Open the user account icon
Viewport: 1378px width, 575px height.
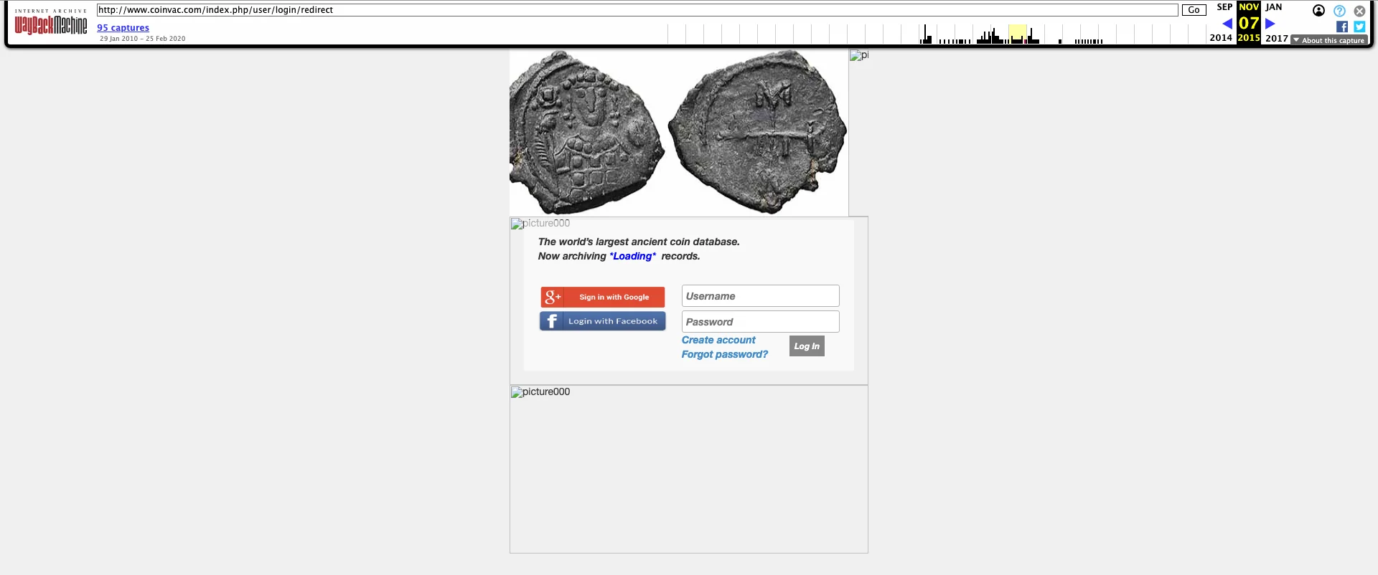coord(1318,11)
